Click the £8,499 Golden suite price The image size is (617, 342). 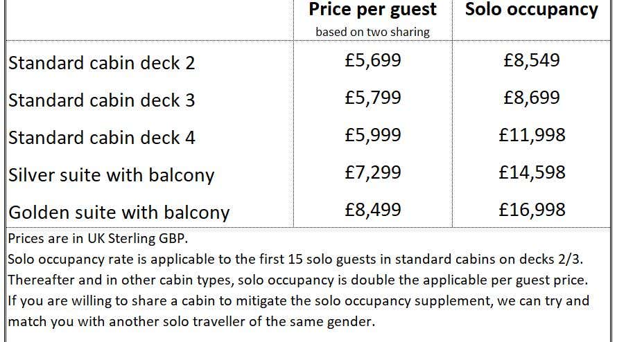pos(373,210)
